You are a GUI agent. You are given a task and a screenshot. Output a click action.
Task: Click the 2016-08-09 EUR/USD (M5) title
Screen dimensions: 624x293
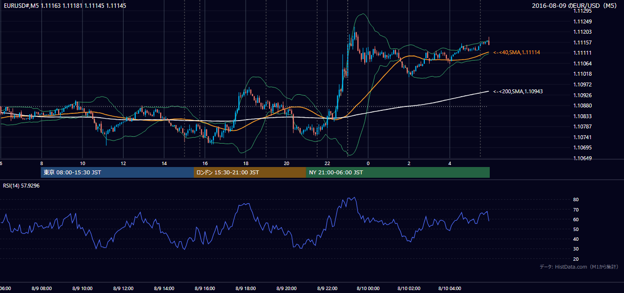click(x=575, y=5)
